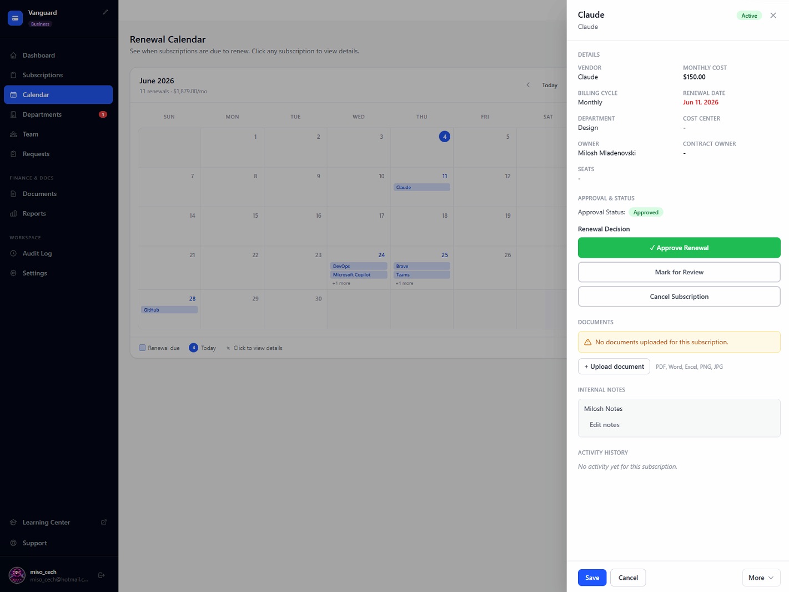789x592 pixels.
Task: Click the Business plan badge
Action: click(x=40, y=24)
